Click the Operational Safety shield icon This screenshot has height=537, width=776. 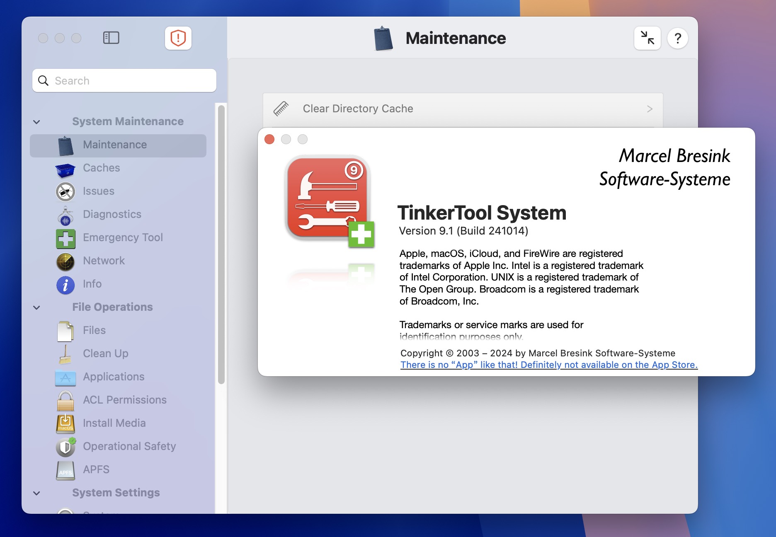(65, 447)
